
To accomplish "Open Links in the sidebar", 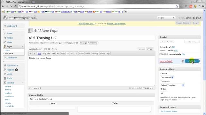I will click(x=9, y=42).
